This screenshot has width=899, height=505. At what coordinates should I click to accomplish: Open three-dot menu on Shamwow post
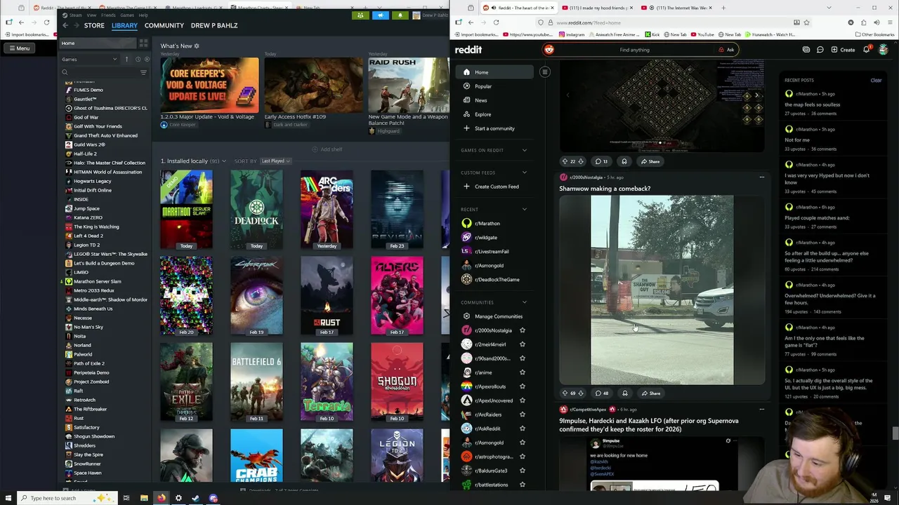[x=761, y=177]
